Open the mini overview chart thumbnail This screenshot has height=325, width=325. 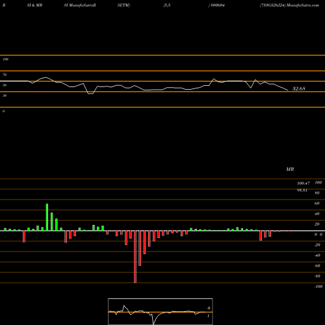(x=161, y=311)
